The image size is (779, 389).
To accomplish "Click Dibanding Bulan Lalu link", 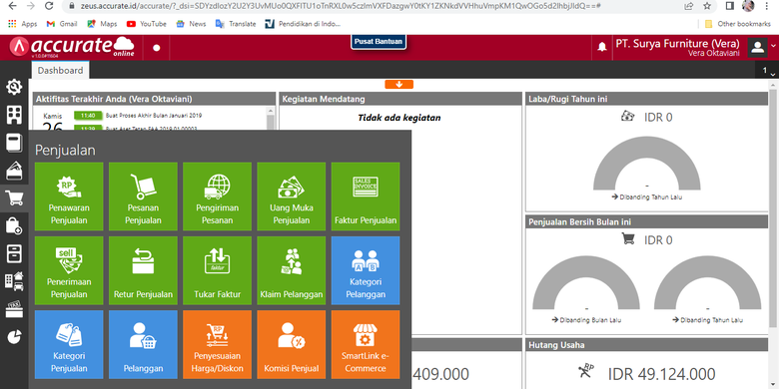I will [586, 319].
